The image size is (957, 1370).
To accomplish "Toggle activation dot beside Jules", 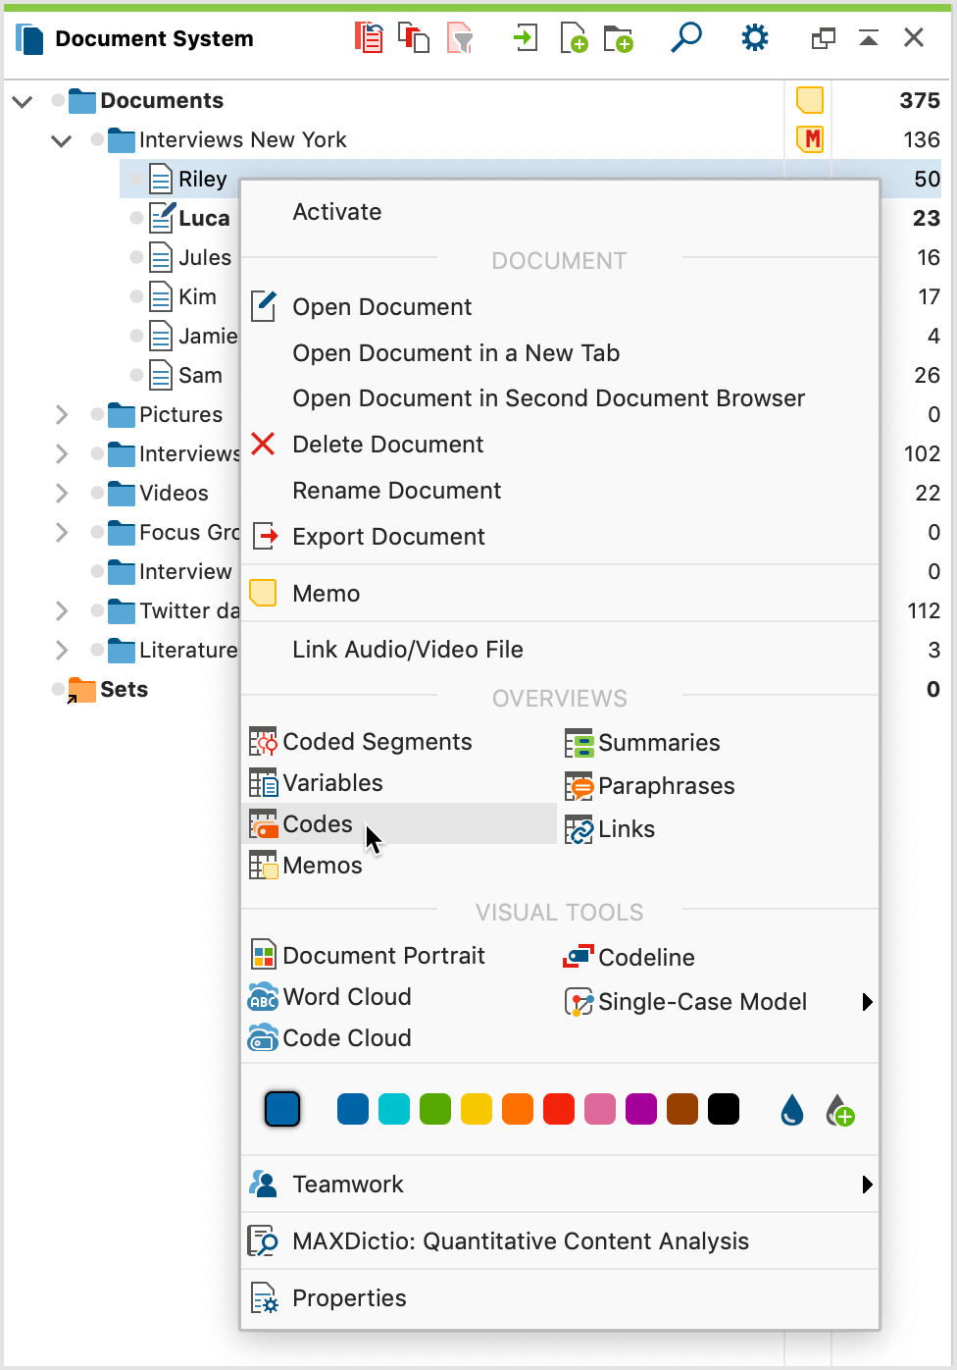I will (137, 257).
